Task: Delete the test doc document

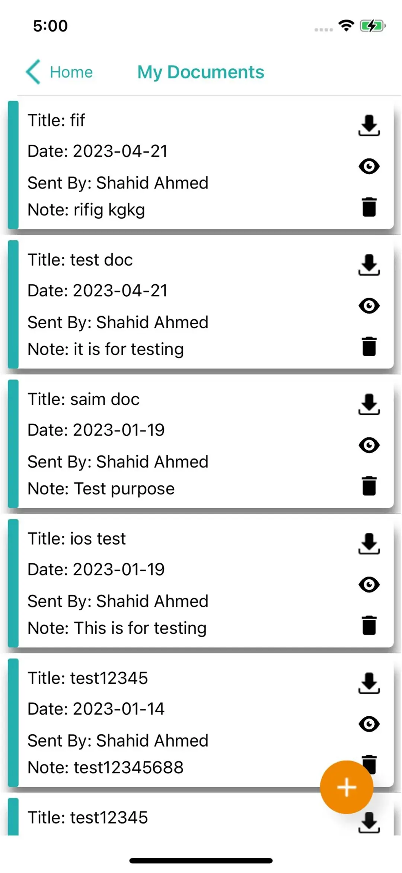Action: (x=369, y=347)
